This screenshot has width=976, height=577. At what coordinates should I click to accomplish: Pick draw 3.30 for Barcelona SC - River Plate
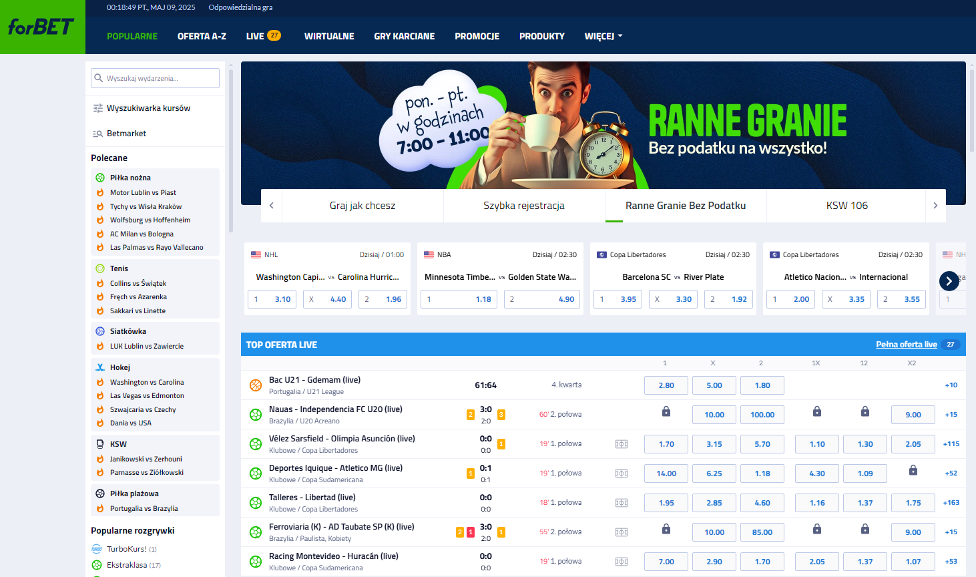pyautogui.click(x=673, y=299)
